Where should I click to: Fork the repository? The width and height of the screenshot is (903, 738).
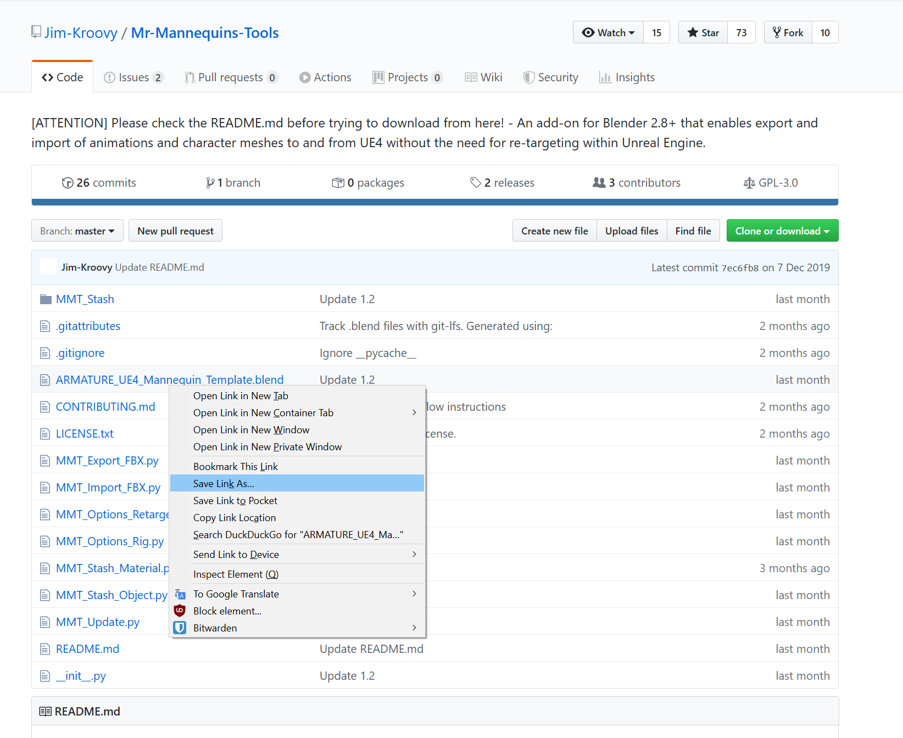(788, 32)
